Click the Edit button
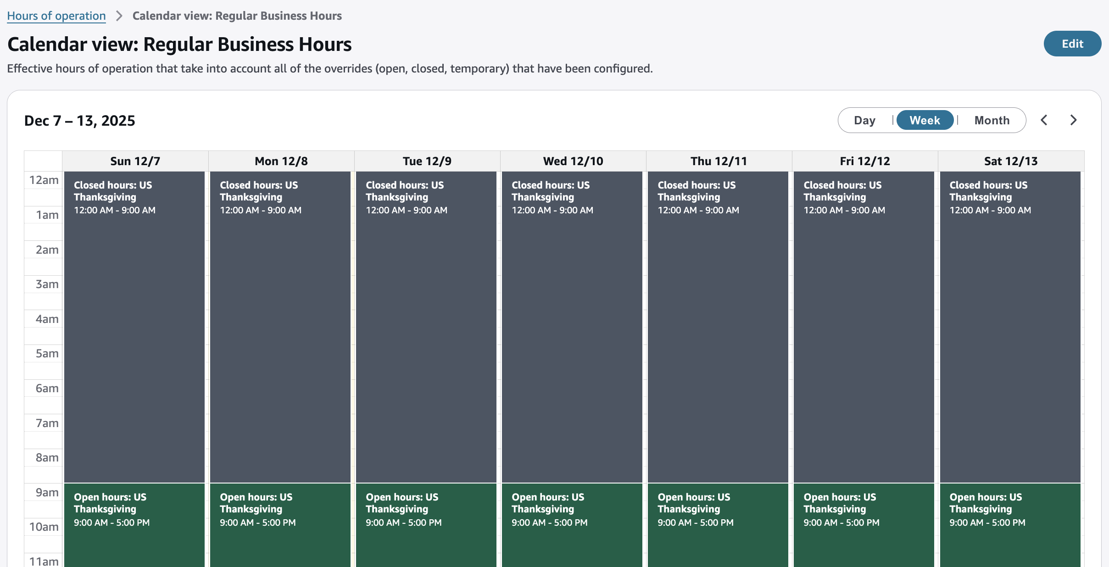This screenshot has height=567, width=1109. (x=1072, y=44)
